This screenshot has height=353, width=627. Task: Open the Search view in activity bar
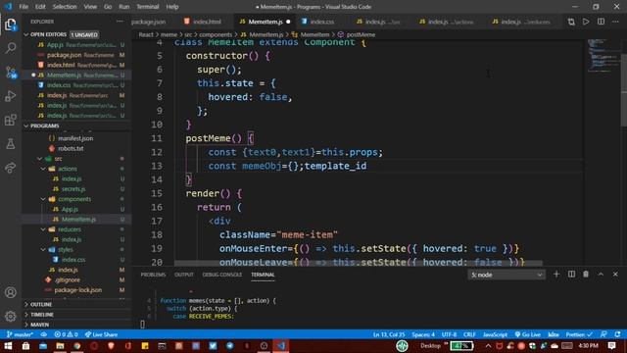point(11,48)
